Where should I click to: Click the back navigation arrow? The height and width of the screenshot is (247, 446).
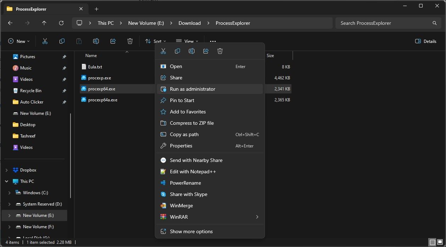click(x=10, y=23)
